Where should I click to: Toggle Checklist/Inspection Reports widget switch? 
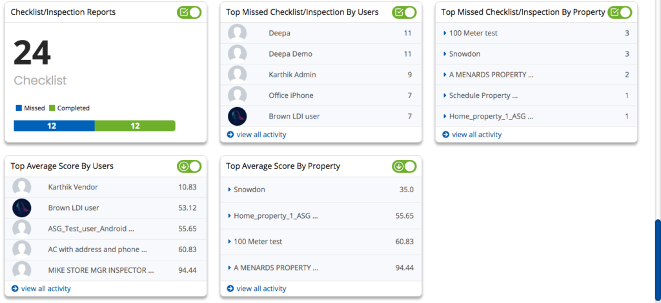coord(189,12)
